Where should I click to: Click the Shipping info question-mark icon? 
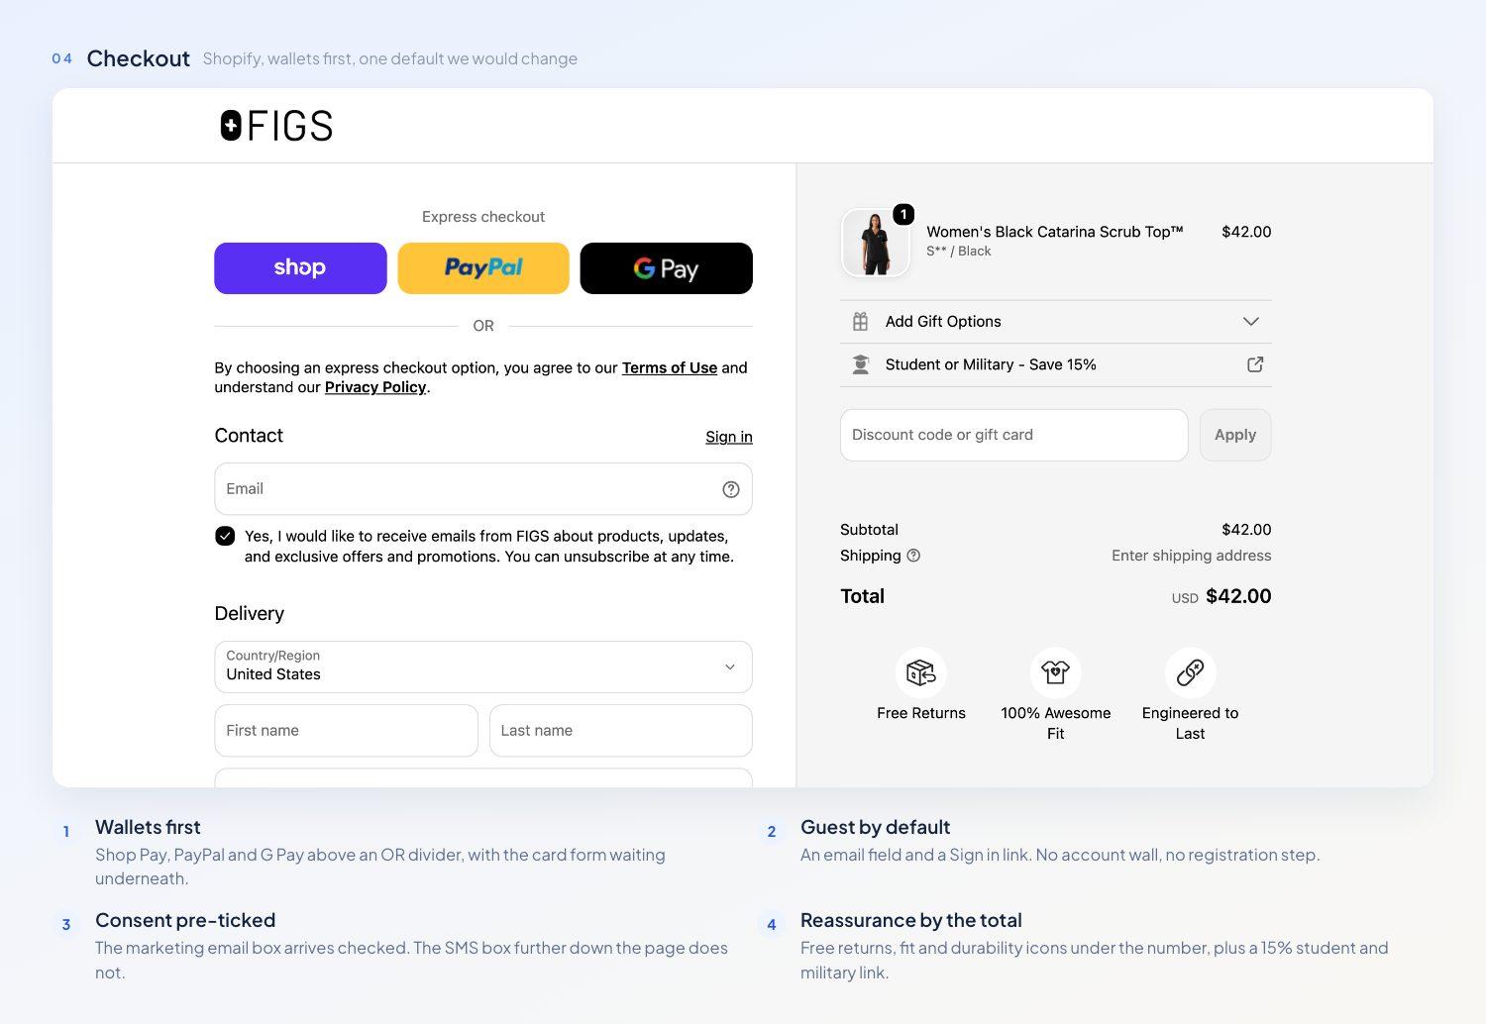coord(913,556)
